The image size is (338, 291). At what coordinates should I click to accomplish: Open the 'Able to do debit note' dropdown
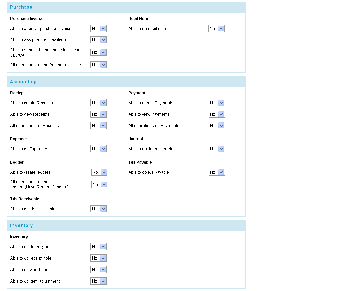[x=216, y=28]
